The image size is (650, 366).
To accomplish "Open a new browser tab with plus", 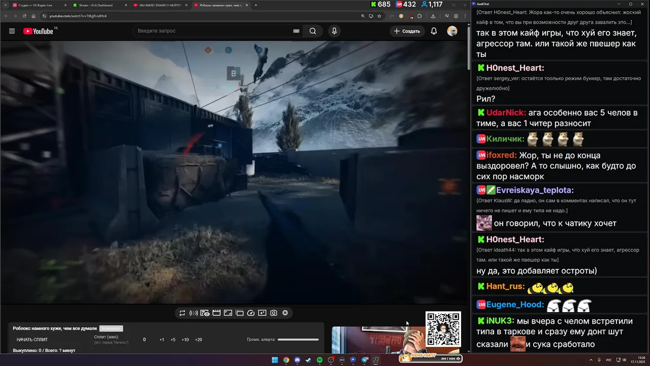I will (256, 5).
